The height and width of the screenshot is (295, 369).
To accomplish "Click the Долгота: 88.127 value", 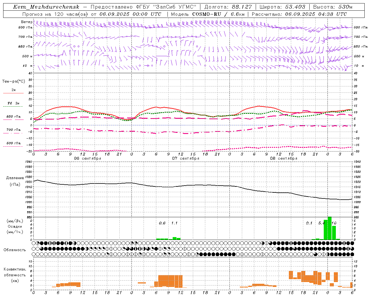I will pos(228,7).
